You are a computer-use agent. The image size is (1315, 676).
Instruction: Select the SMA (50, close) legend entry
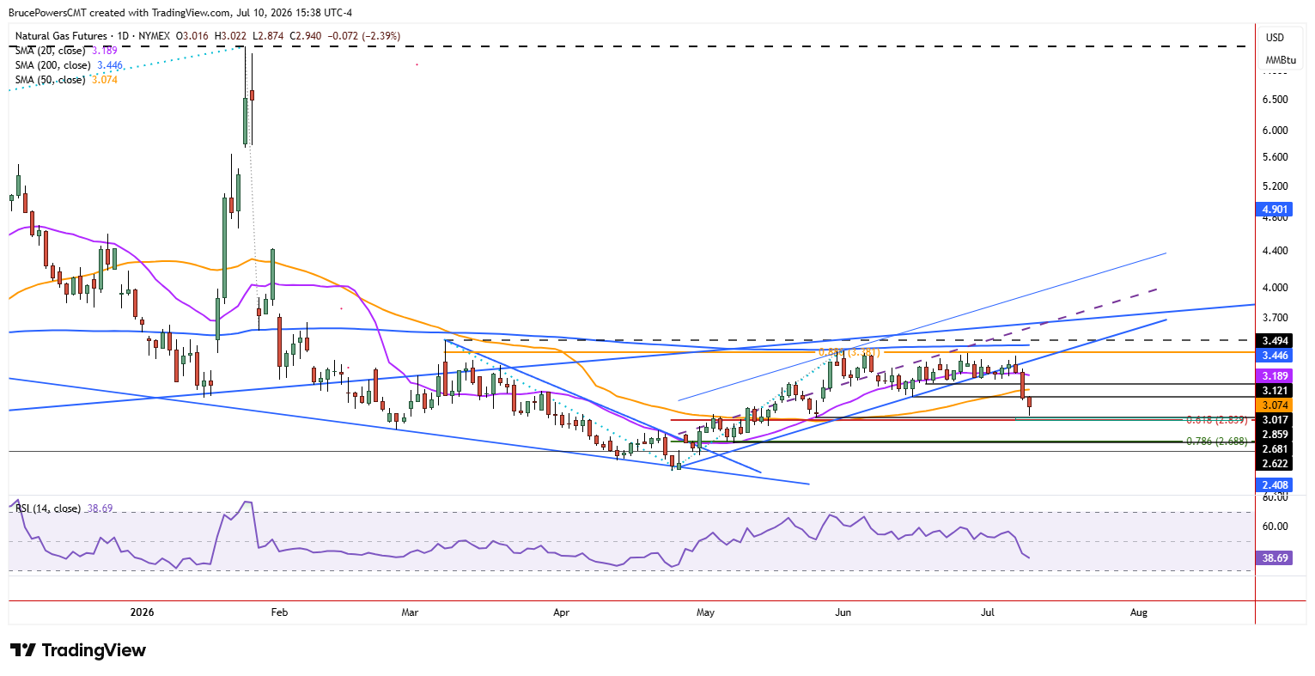pos(66,79)
